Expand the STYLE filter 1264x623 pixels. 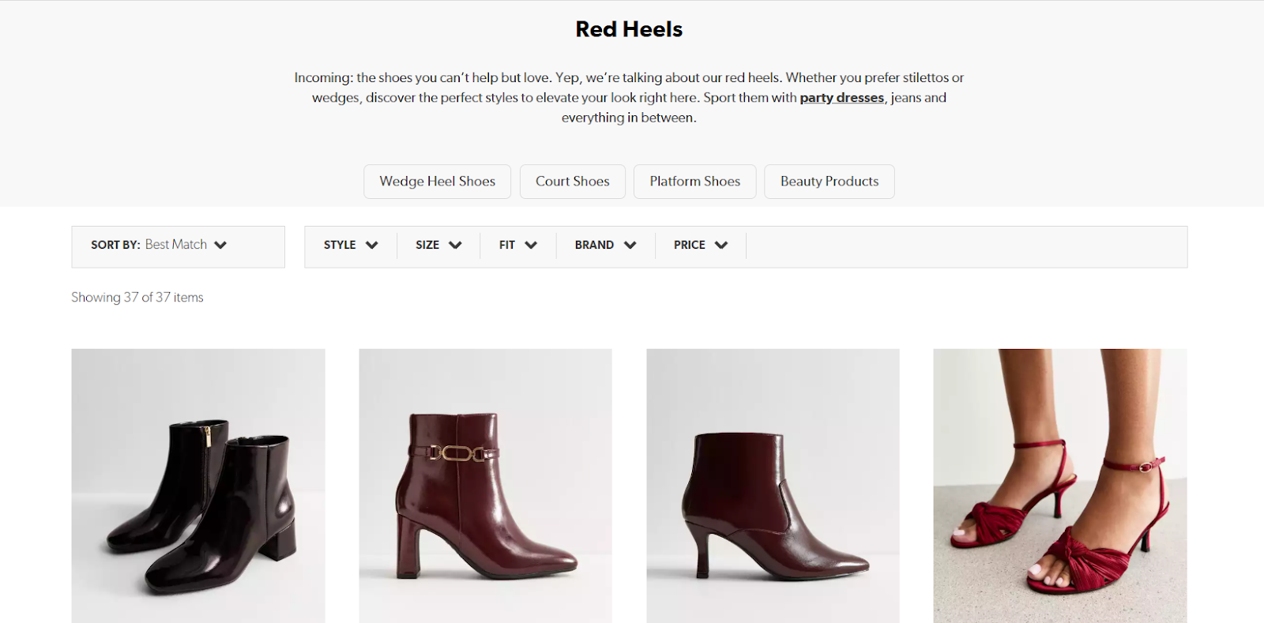tap(349, 245)
